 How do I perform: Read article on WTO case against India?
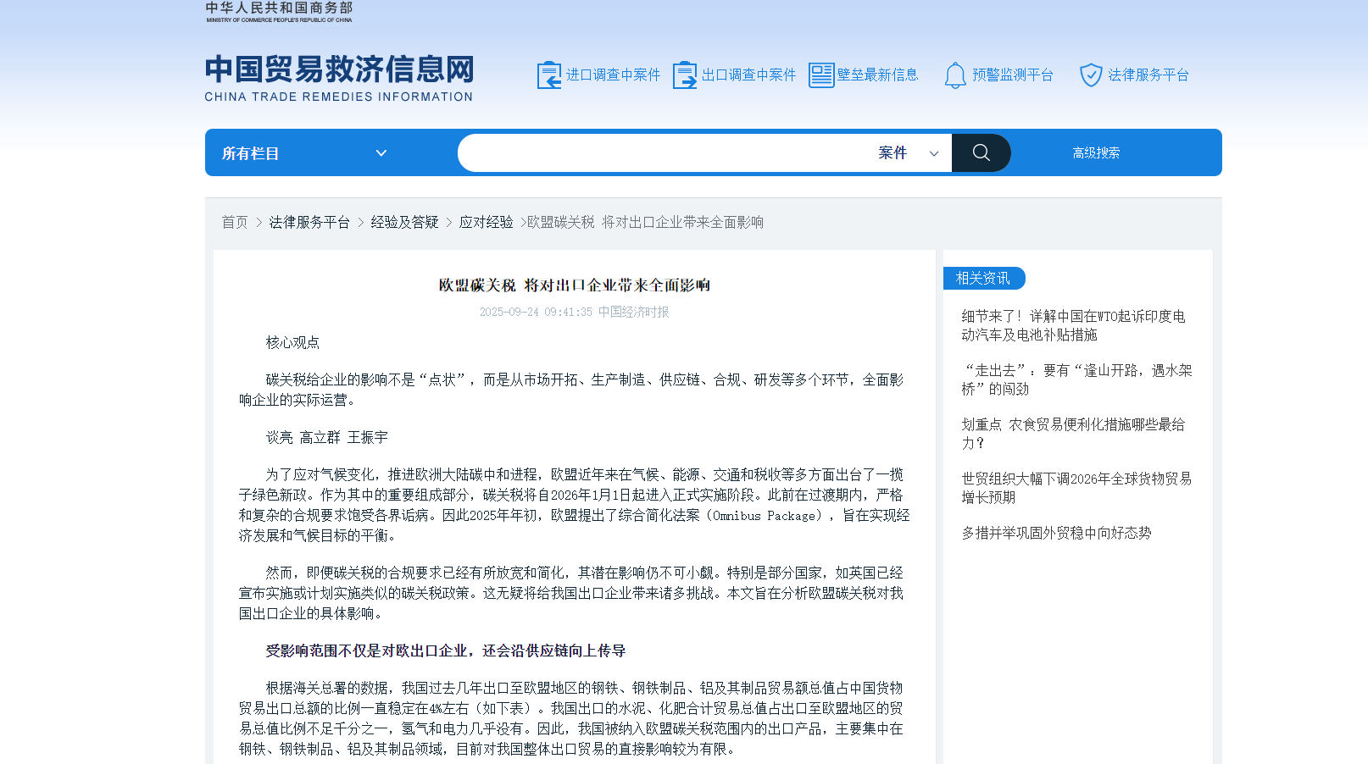click(x=1073, y=325)
